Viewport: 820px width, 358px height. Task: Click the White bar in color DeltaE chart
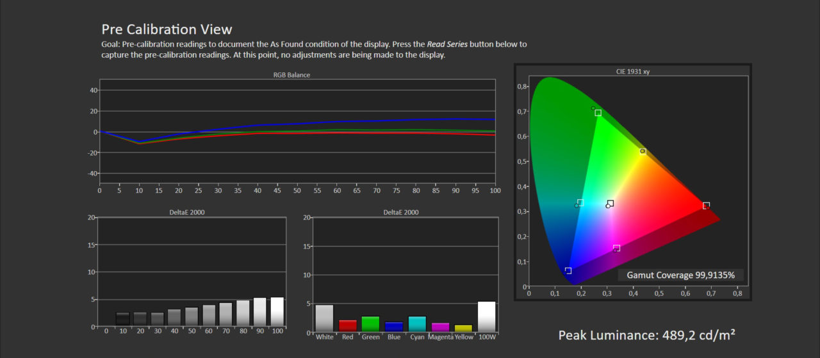[x=324, y=318]
